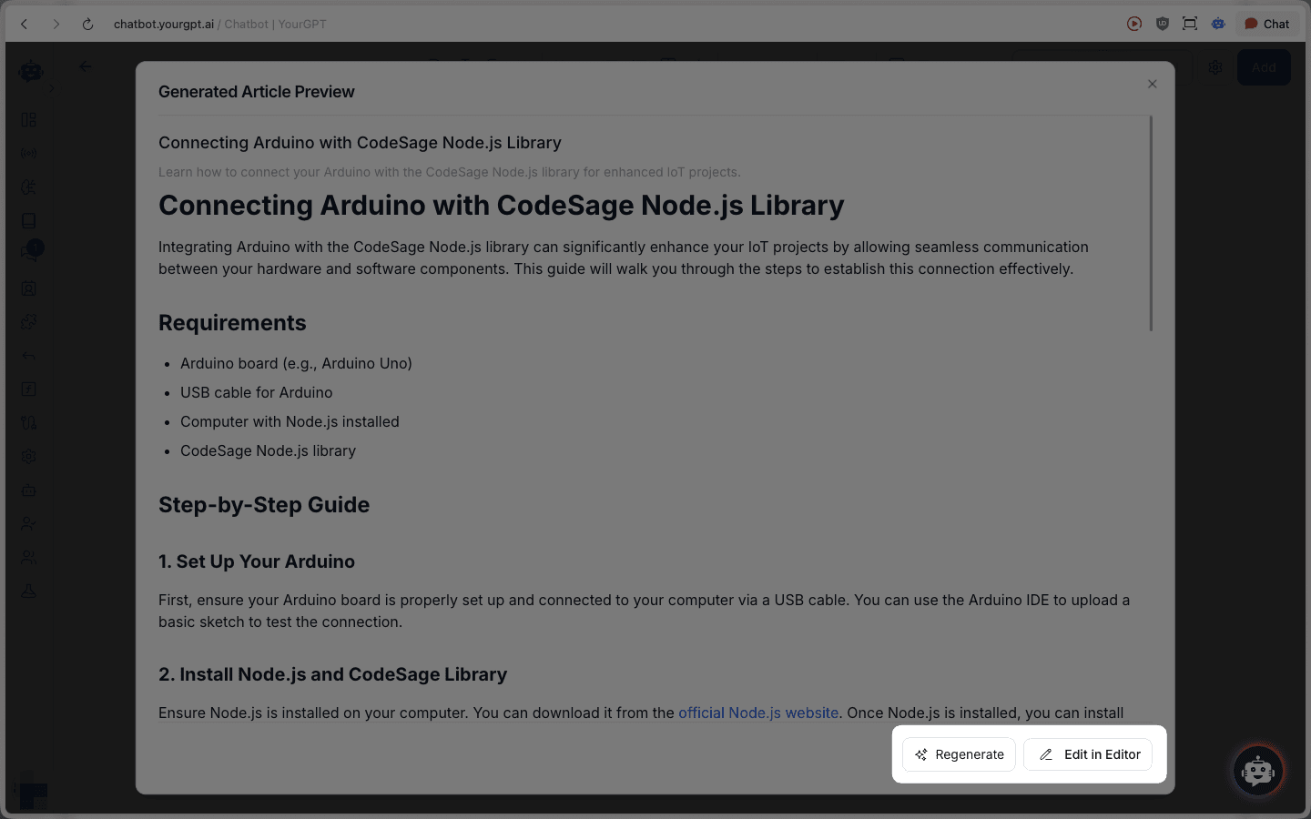The height and width of the screenshot is (819, 1311).
Task: Open the settings gear in the sidebar
Action: [x=28, y=456]
